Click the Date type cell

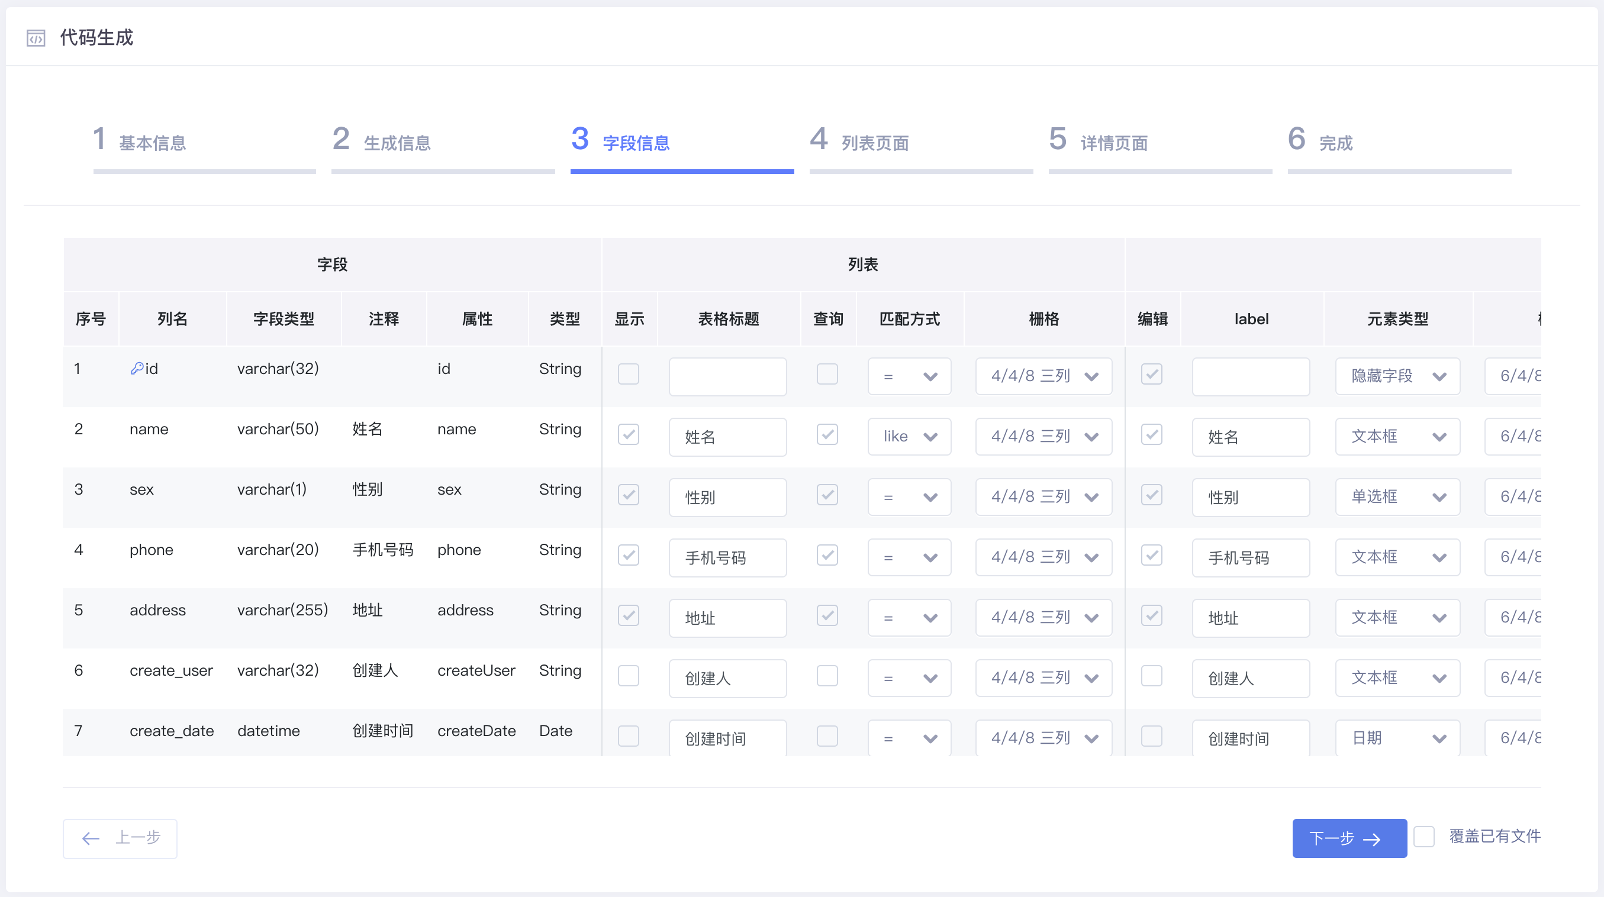pos(555,731)
